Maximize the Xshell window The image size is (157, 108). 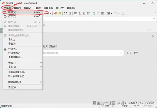[x=144, y=3]
